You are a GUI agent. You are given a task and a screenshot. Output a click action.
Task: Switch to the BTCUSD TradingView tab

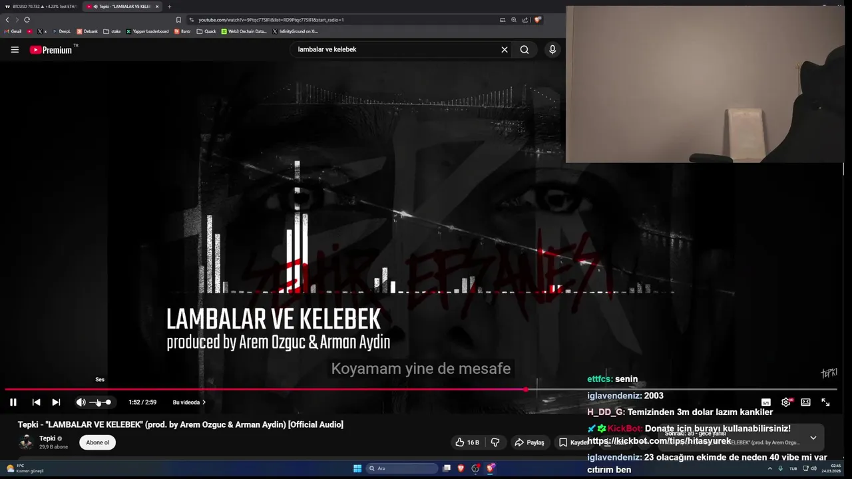41,7
